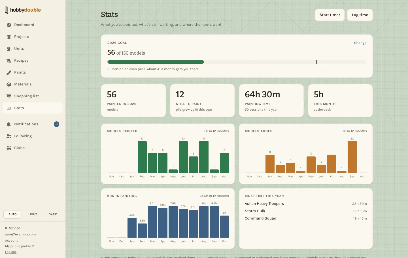
Task: Click the even-pace marker on goal bar
Action: click(316, 62)
